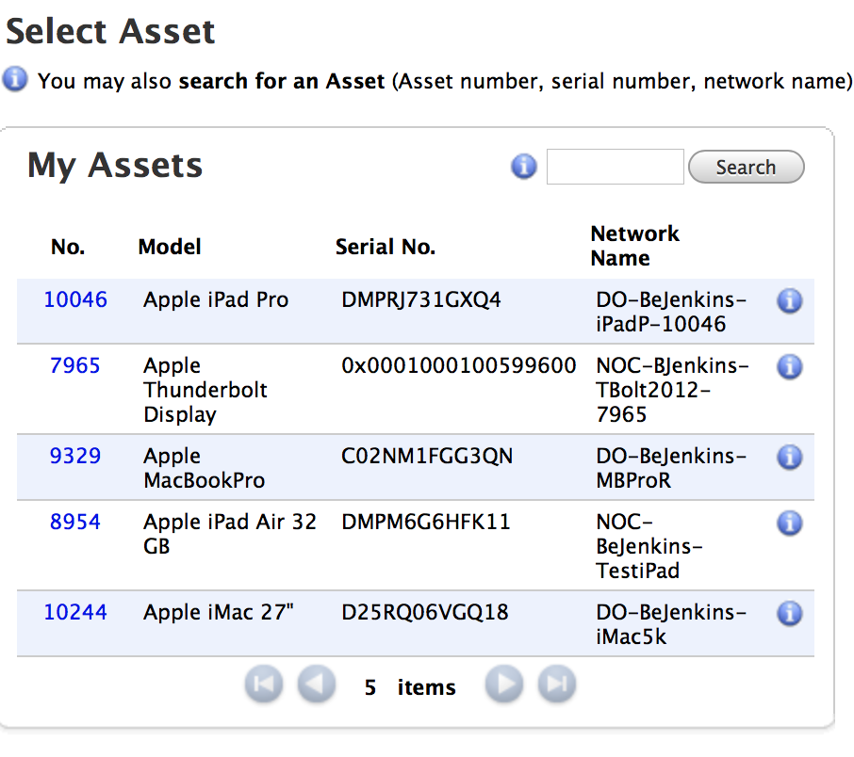
Task: Click the 'Apple Thunderbolt Display' model cell
Action: 205,390
